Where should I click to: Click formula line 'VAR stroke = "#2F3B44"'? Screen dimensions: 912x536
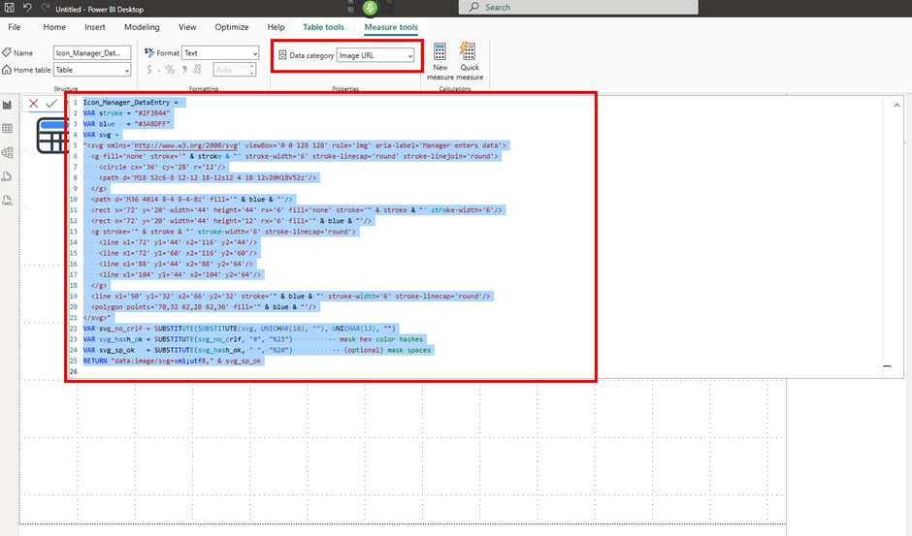[x=126, y=113]
